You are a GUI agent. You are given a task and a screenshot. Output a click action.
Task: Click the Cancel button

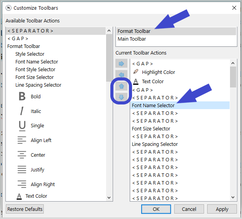(x=189, y=209)
